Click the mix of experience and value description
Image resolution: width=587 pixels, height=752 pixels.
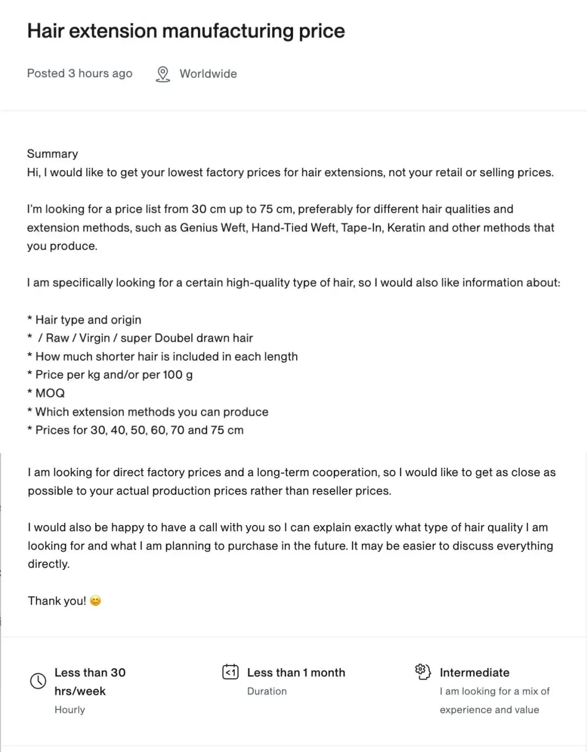click(495, 700)
